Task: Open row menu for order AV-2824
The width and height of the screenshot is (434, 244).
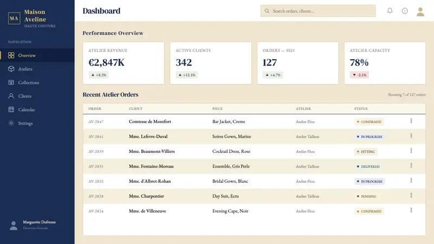Action: pos(411,210)
